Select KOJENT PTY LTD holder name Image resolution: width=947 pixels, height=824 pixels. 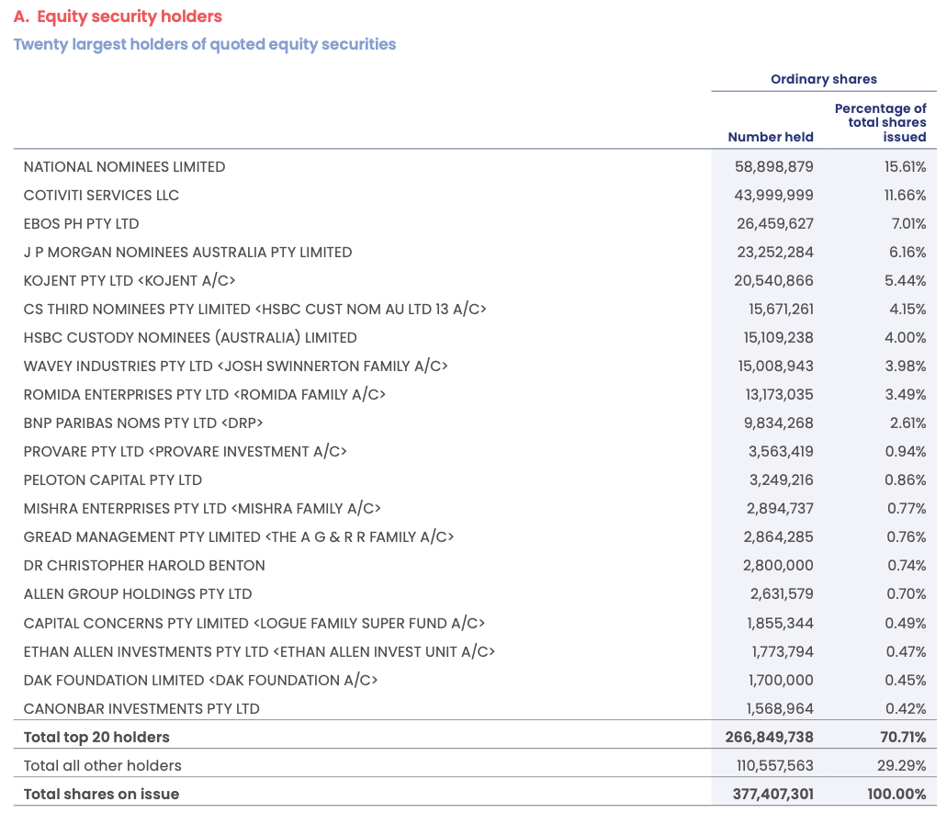point(130,280)
